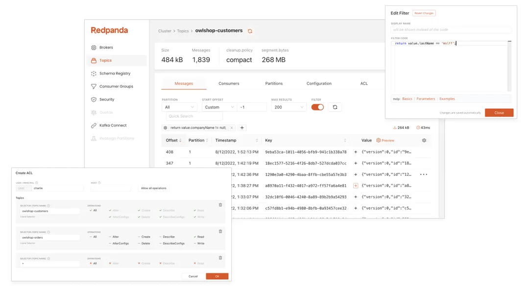Click Allow all operations in Create ACL
Image resolution: width=529 pixels, height=292 pixels.
153,188
